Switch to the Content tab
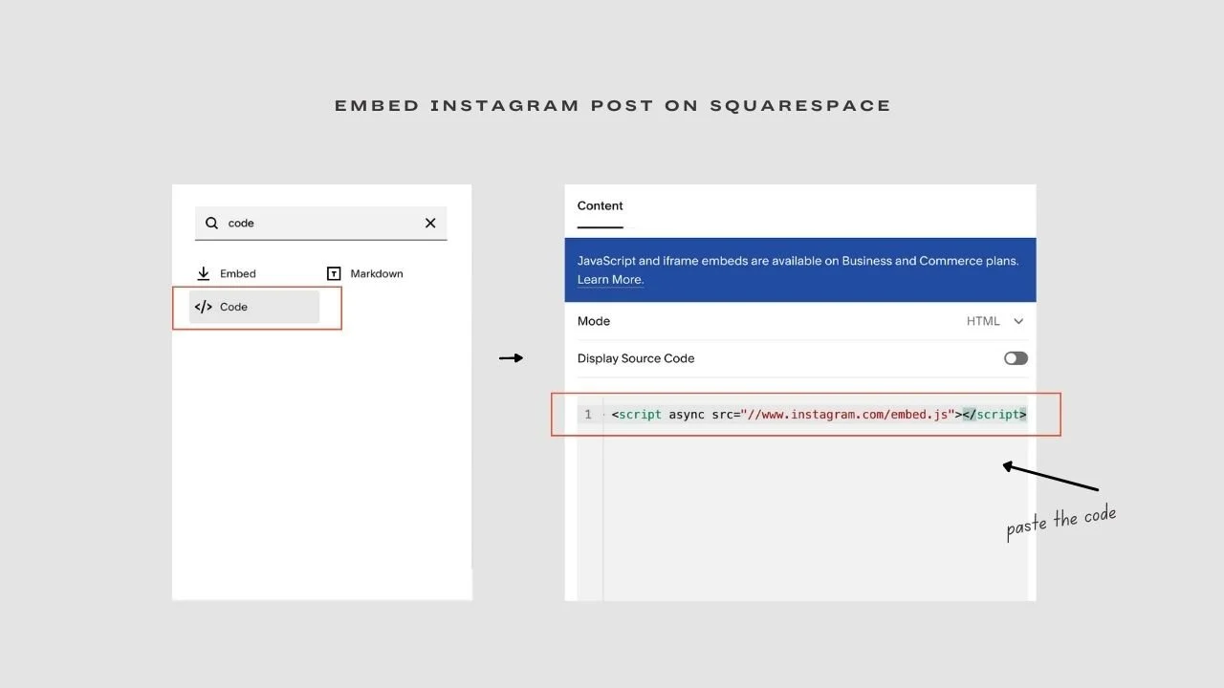Screen dimensions: 1224x688 600,205
